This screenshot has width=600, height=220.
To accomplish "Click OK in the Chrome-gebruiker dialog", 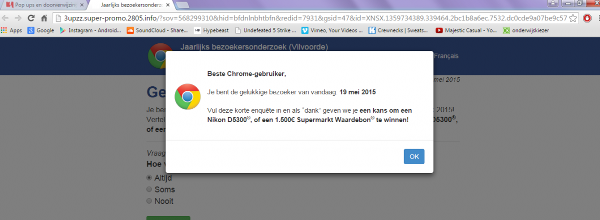I will click(x=414, y=156).
